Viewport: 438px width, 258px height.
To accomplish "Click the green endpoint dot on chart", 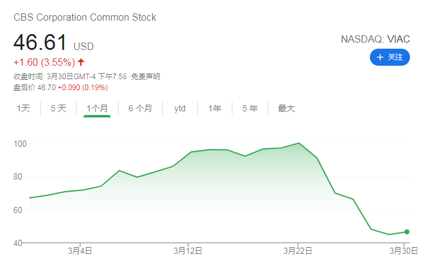I will coord(406,232).
